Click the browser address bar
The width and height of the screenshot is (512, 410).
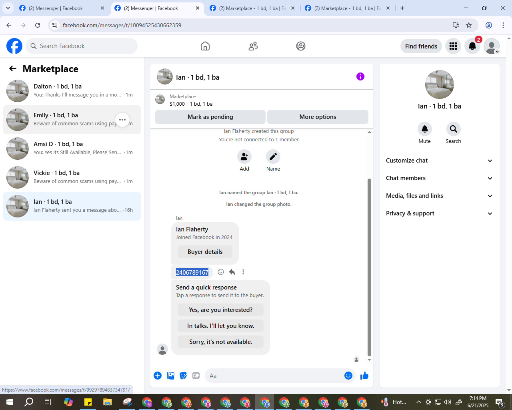click(256, 25)
